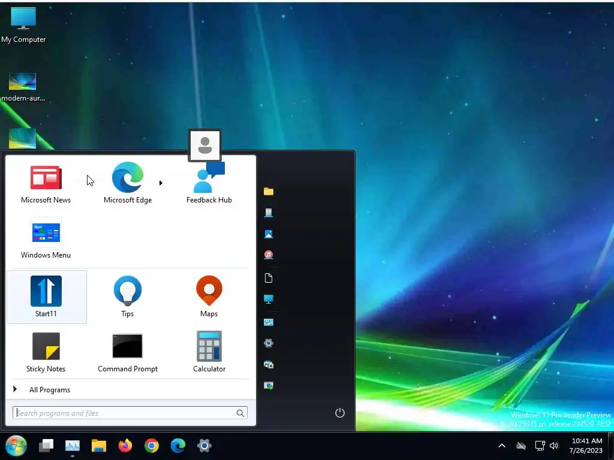Expand the Microsoft Edge jump list arrow

[161, 183]
